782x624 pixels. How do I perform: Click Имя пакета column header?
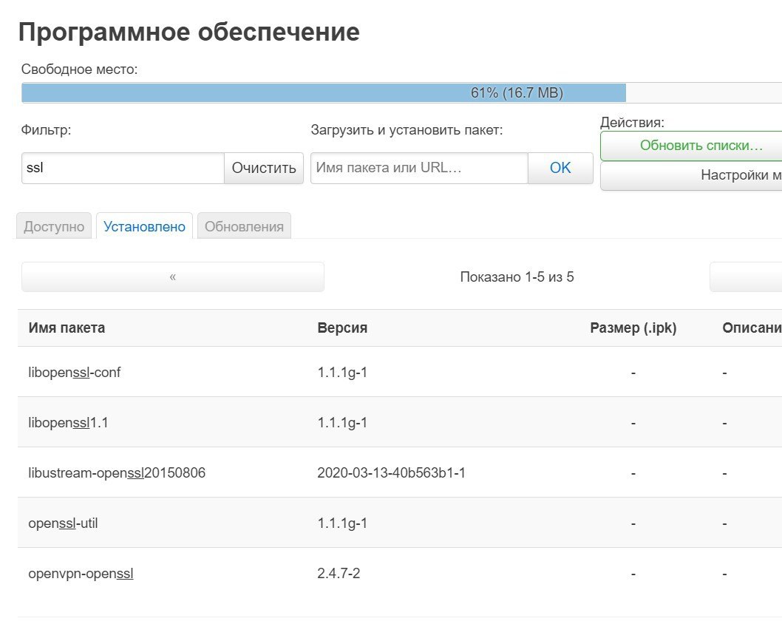click(x=67, y=328)
